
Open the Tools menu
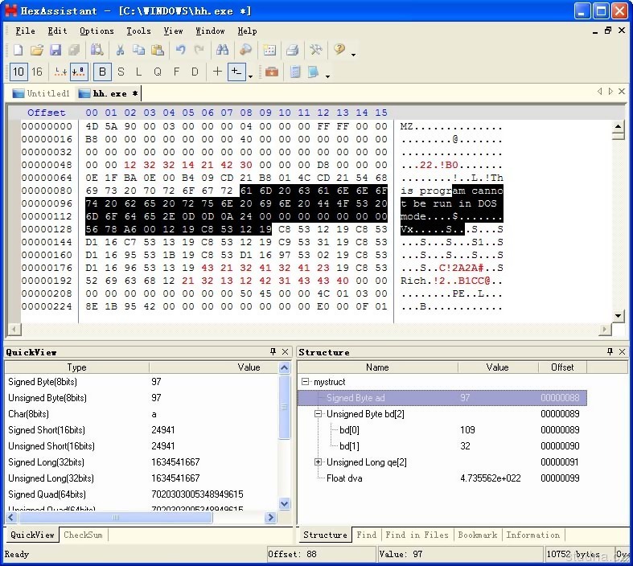point(138,31)
